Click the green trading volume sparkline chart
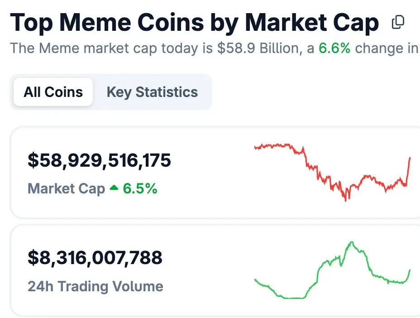Screen dimensions: 420x318 pyautogui.click(x=333, y=272)
